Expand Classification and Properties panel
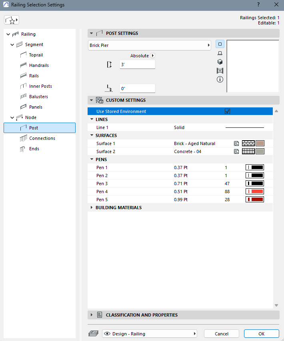Image resolution: width=284 pixels, height=341 pixels. tap(92, 315)
